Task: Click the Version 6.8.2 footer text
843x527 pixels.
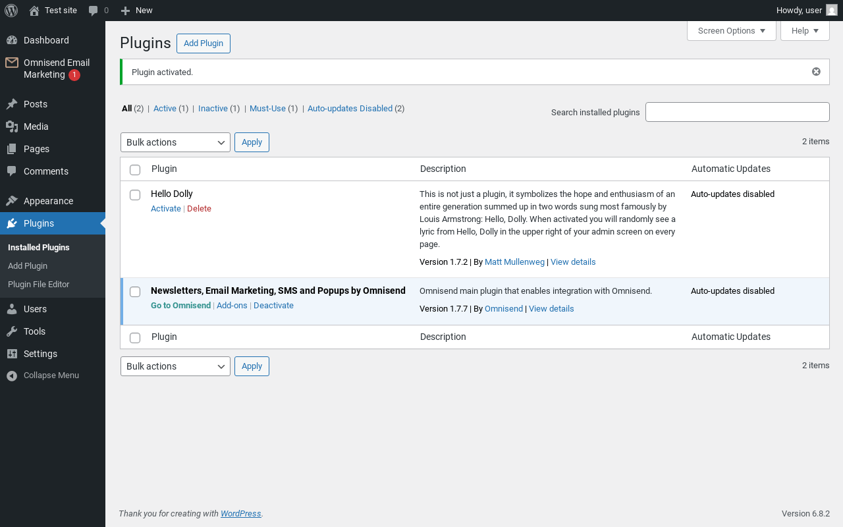Action: 805,514
